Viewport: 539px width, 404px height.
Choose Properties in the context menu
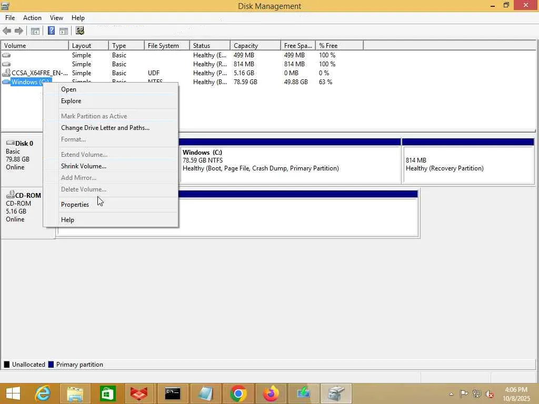pyautogui.click(x=111, y=205)
